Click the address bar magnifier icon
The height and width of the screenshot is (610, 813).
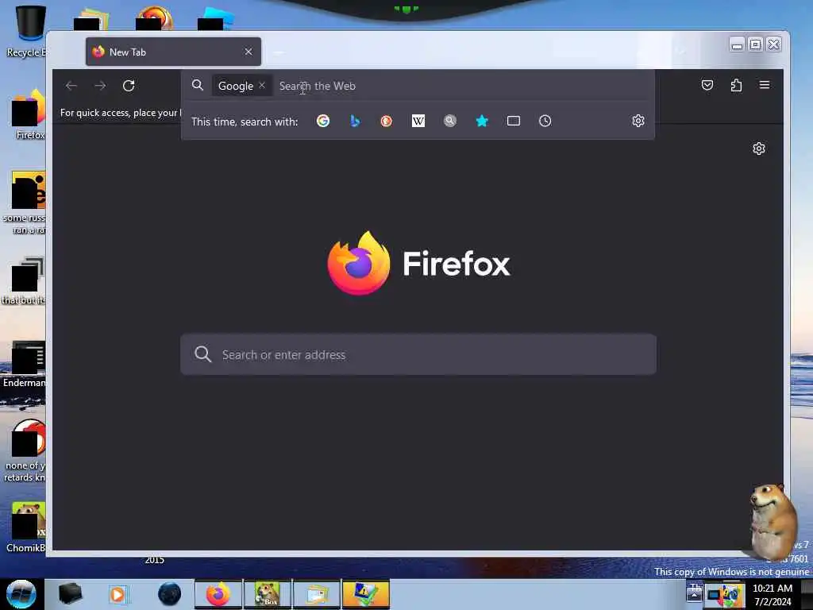coord(198,85)
